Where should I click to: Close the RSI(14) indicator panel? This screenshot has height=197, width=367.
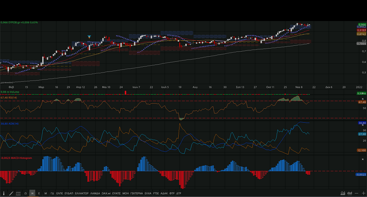coord(363,99)
